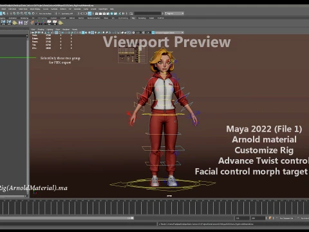Switch to the FX Caching shelf tab
This screenshot has width=309, height=232.
(x=42, y=18)
